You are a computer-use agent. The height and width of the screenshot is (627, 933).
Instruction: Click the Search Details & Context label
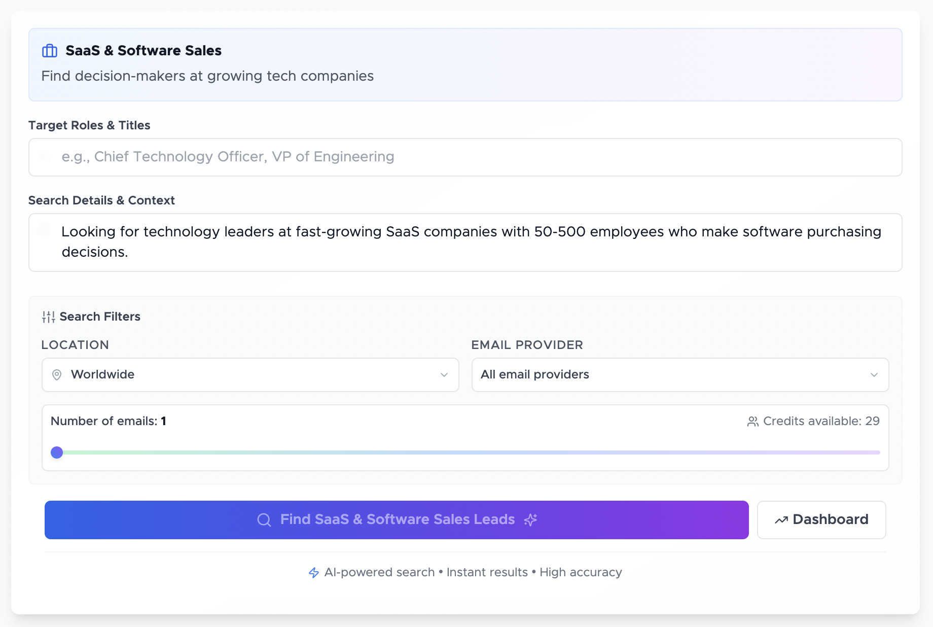click(x=101, y=200)
